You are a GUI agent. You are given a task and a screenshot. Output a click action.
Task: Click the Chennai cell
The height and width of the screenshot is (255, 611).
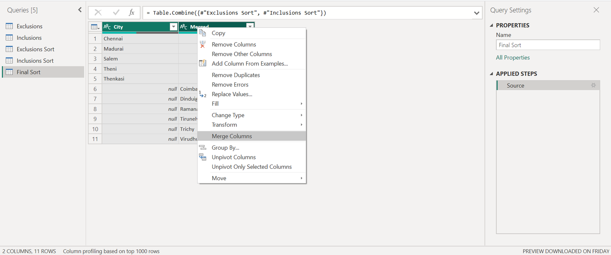click(x=140, y=39)
